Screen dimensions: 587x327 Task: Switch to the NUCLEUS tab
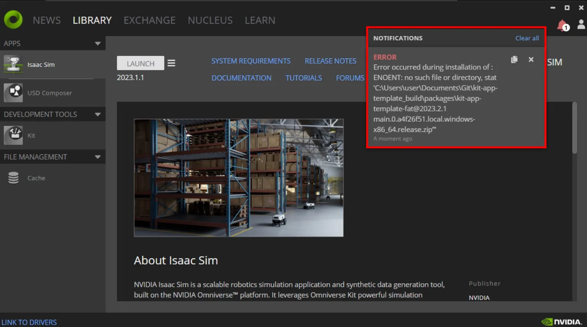click(x=210, y=20)
